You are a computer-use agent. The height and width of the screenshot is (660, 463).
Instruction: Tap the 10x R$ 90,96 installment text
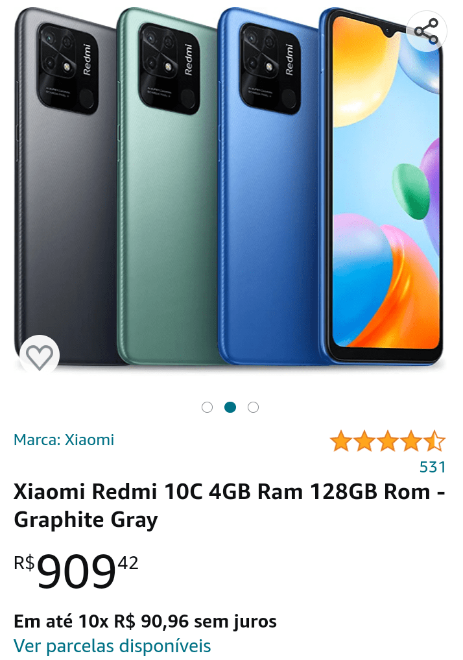click(145, 621)
